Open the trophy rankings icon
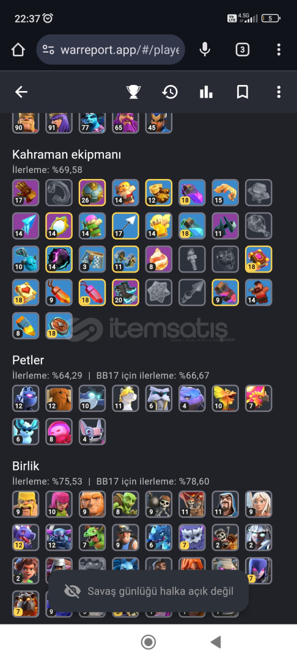The image size is (297, 660). click(133, 92)
